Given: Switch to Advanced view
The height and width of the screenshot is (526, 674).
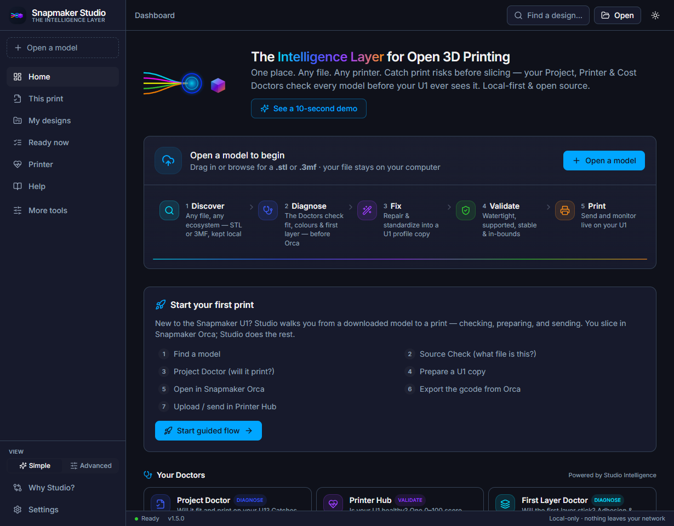Looking at the screenshot, I should click(x=90, y=466).
